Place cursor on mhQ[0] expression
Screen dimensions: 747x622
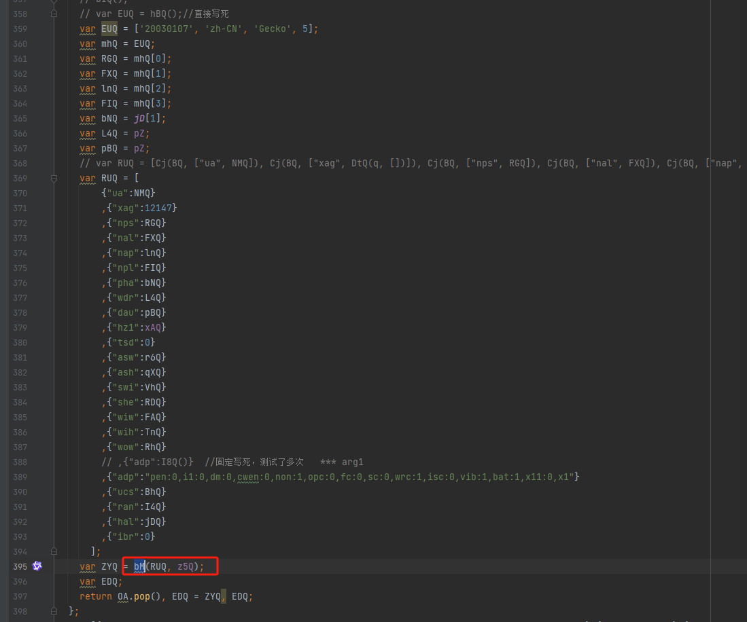150,58
